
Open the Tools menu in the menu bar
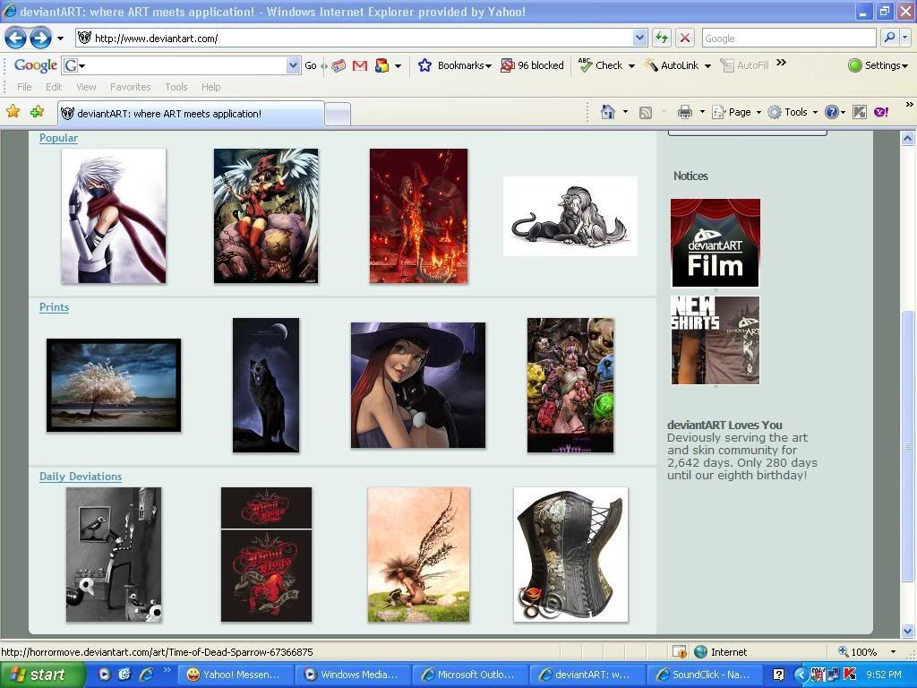176,87
